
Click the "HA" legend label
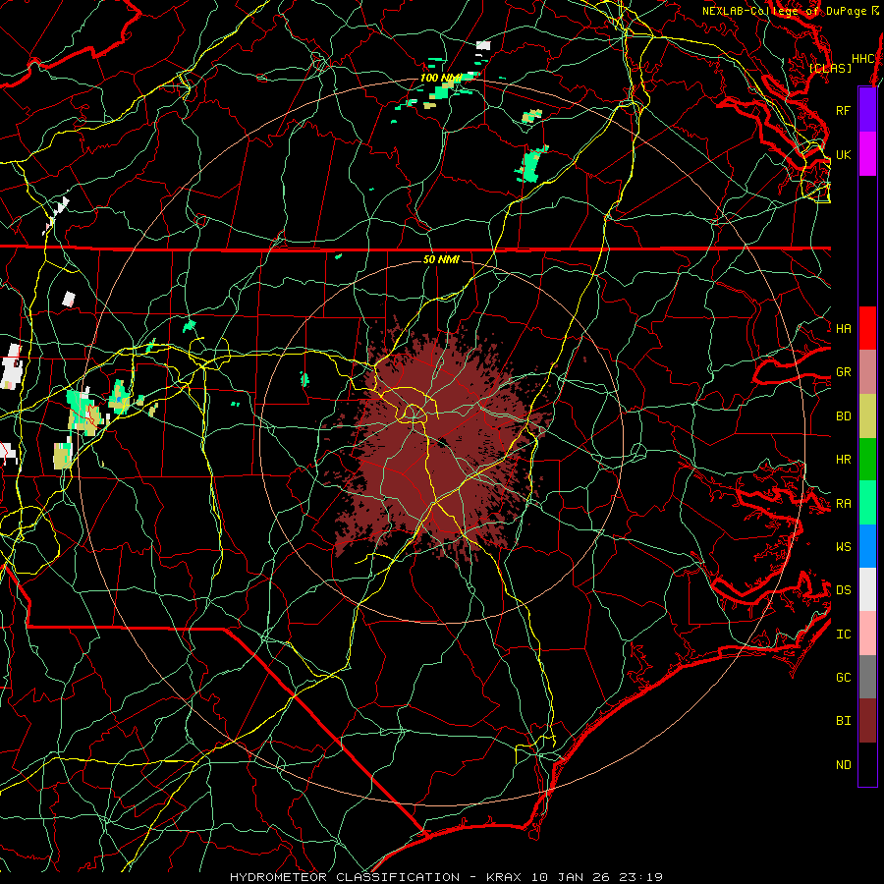(843, 328)
